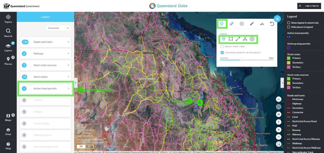This screenshot has height=153, width=324.
Task: Choose the rectangle shape for identify
Action: coord(230,39)
